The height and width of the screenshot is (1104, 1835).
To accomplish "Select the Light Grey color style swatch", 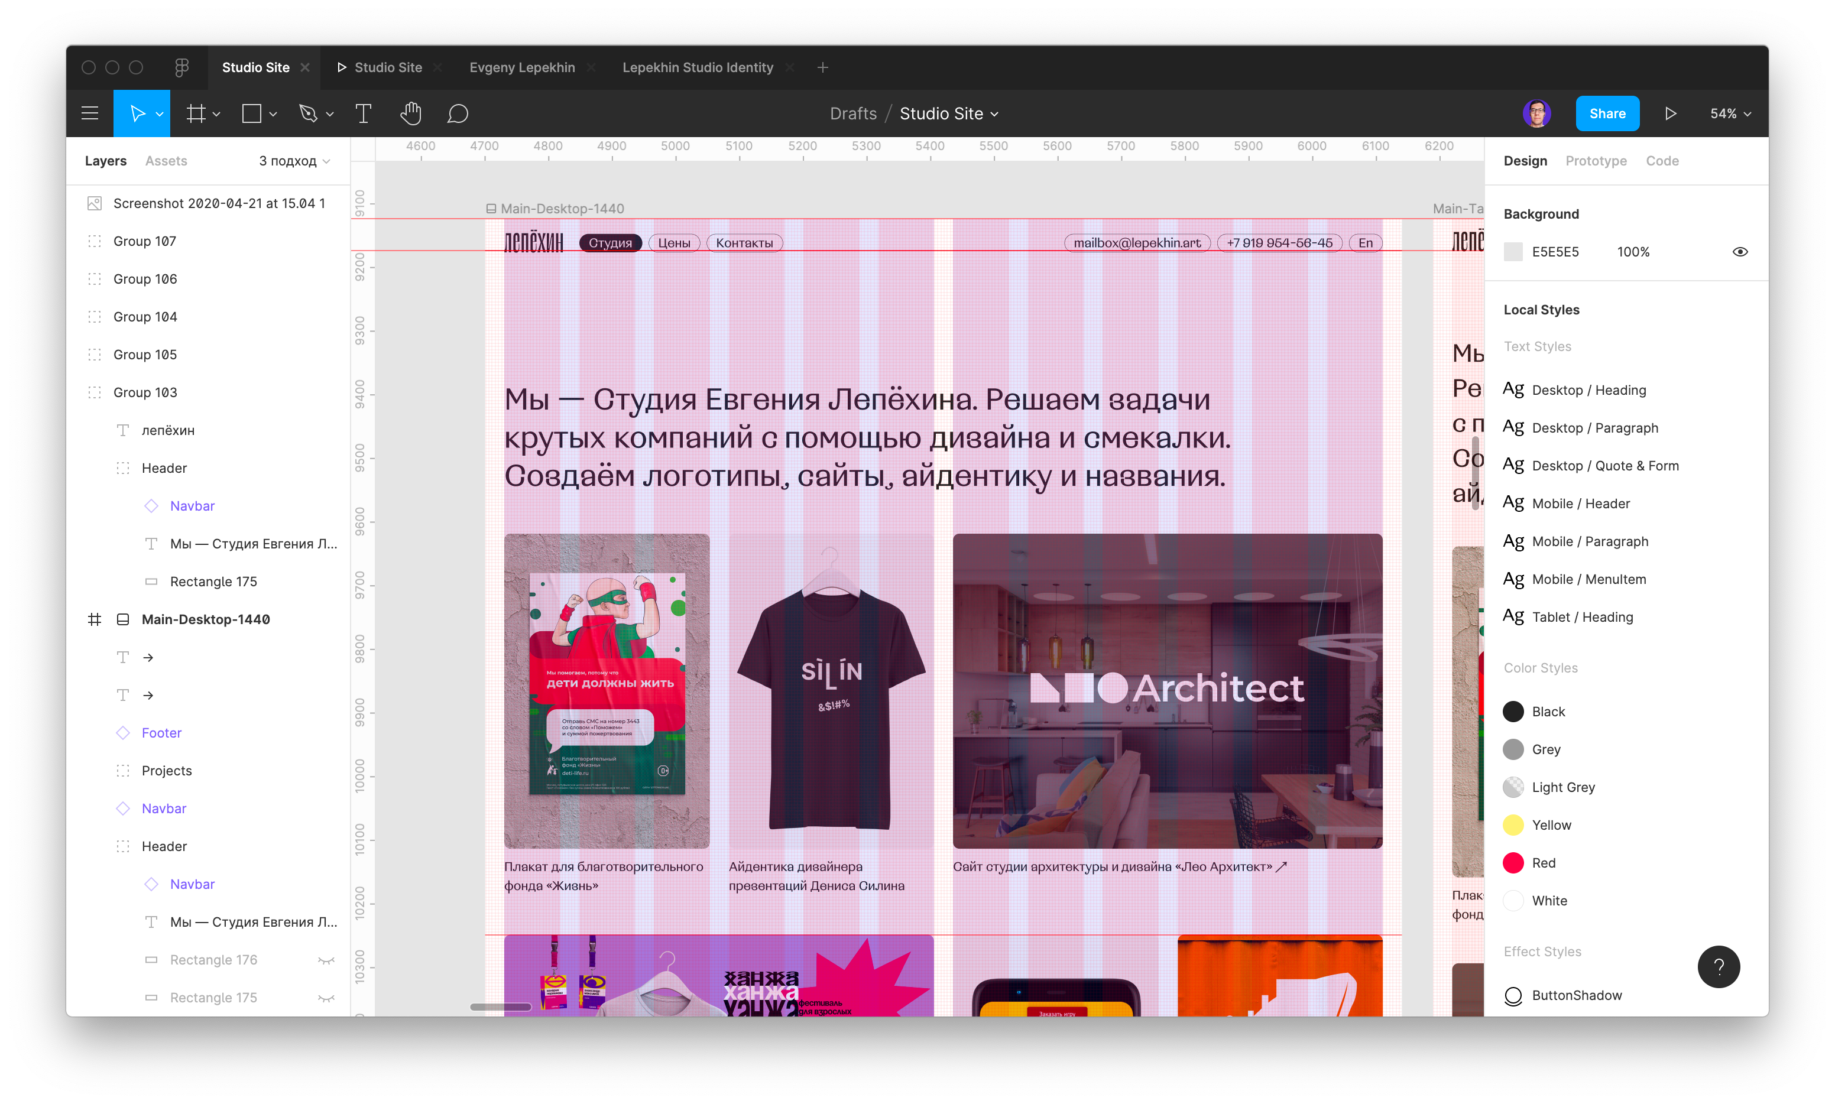I will click(1513, 787).
